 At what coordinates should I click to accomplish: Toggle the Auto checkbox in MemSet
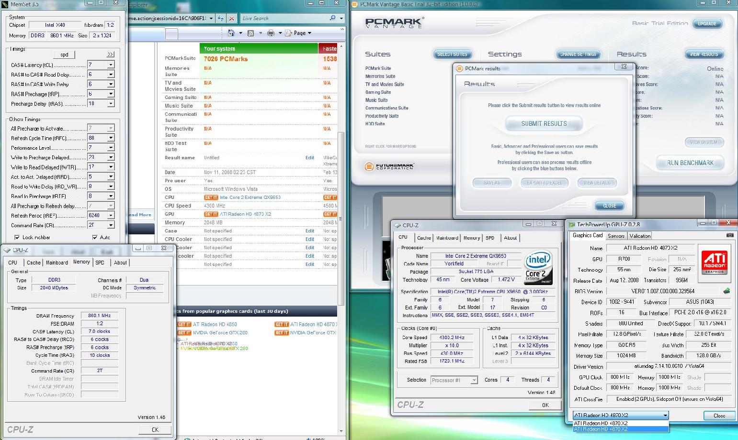point(95,237)
